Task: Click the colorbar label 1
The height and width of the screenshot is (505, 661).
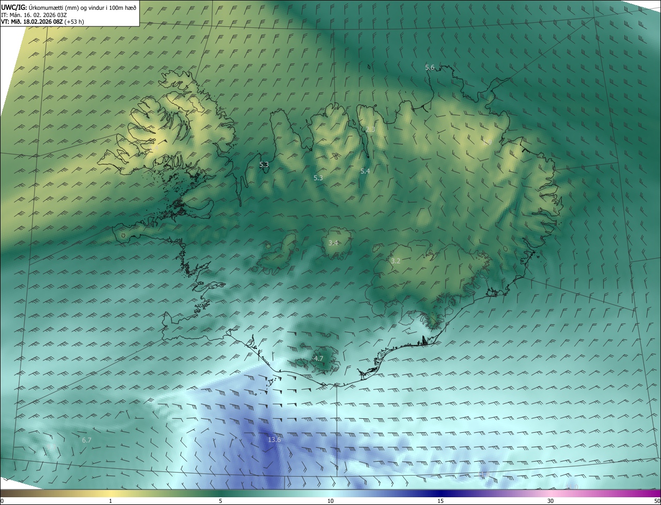Action: tap(111, 501)
